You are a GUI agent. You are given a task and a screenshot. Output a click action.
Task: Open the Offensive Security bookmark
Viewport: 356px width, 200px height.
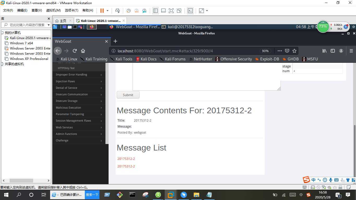(234, 59)
